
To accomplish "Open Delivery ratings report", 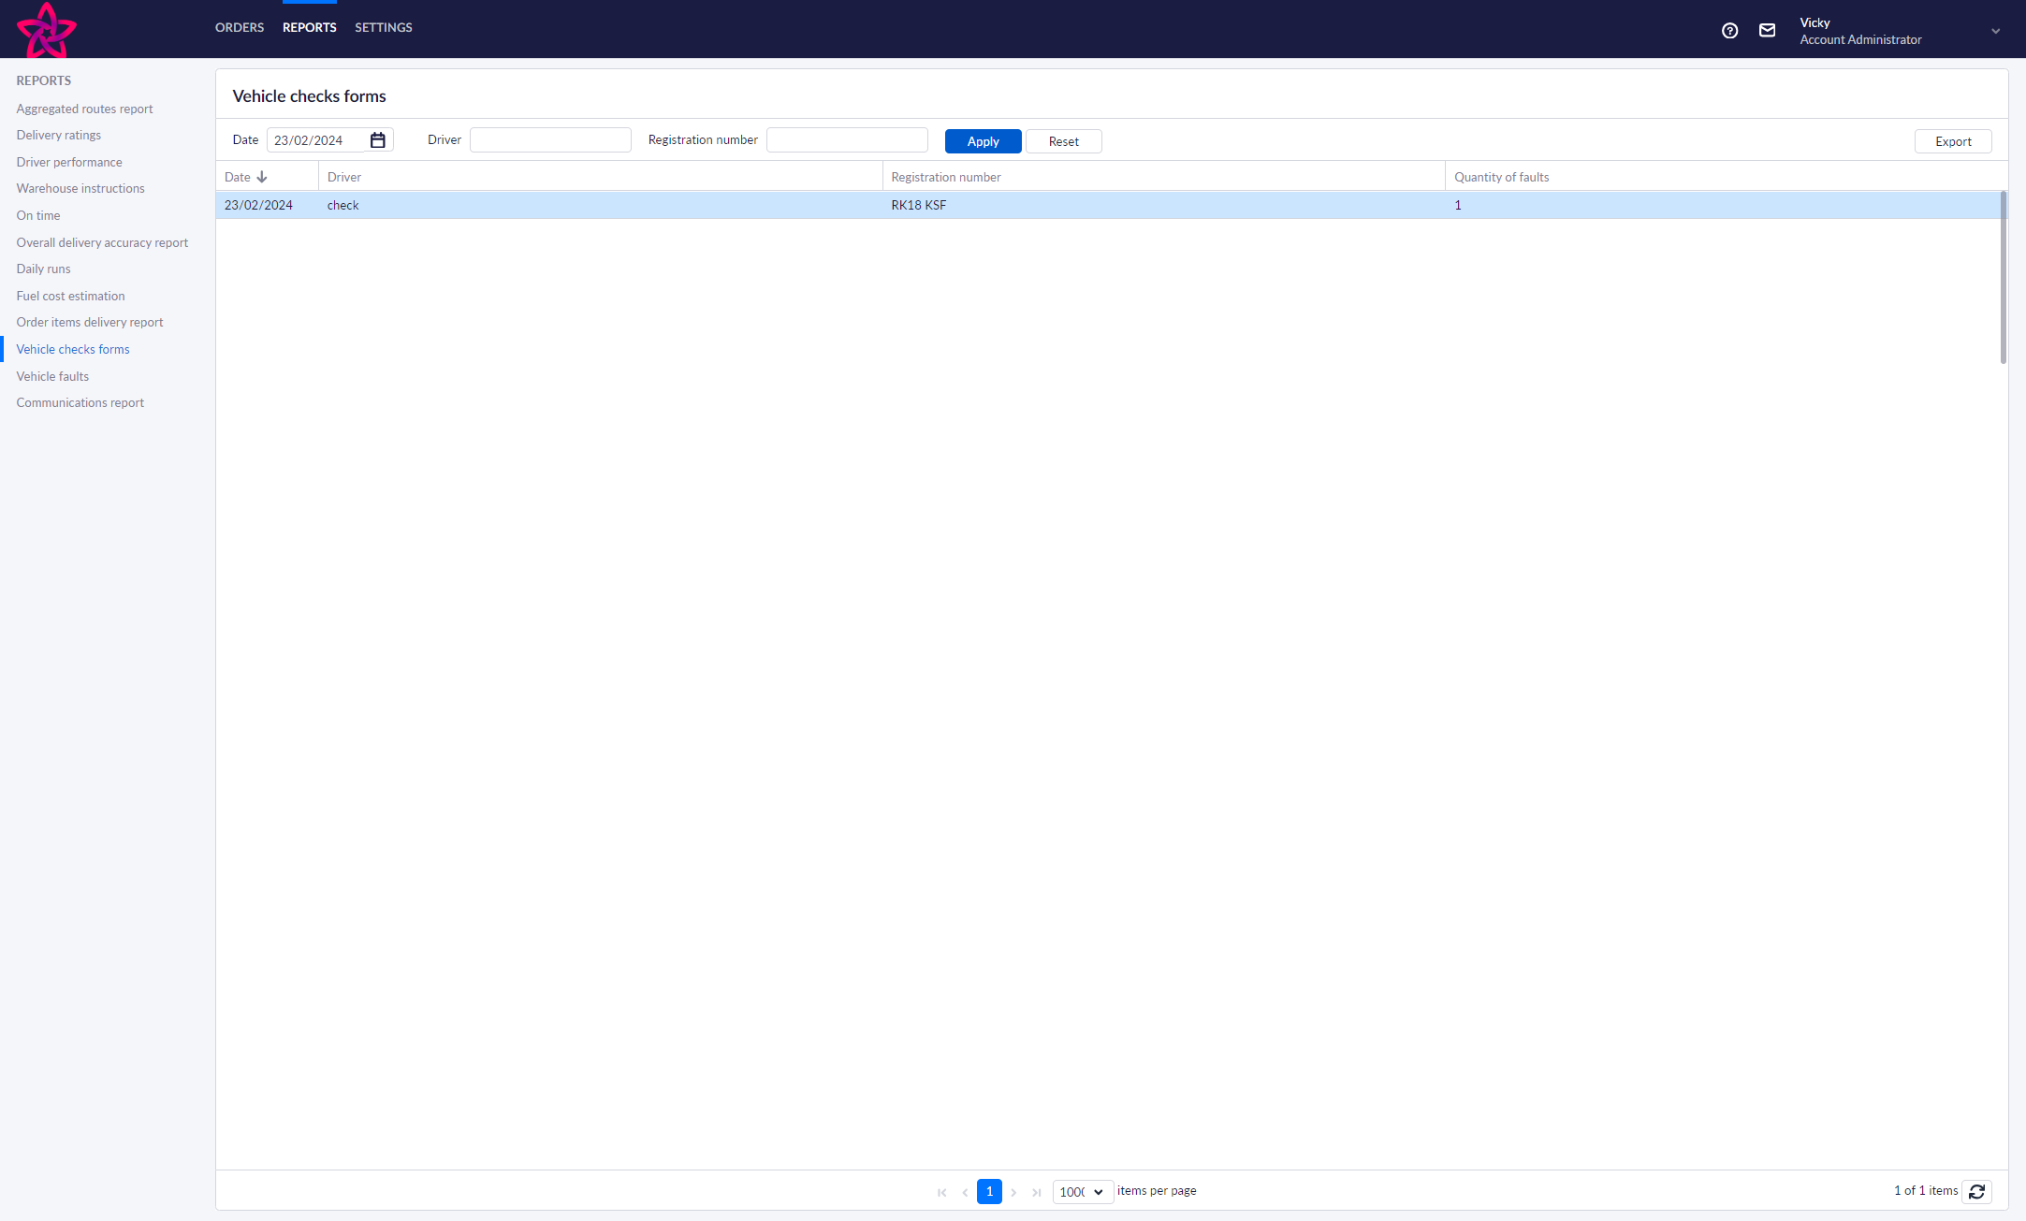I will click(58, 135).
